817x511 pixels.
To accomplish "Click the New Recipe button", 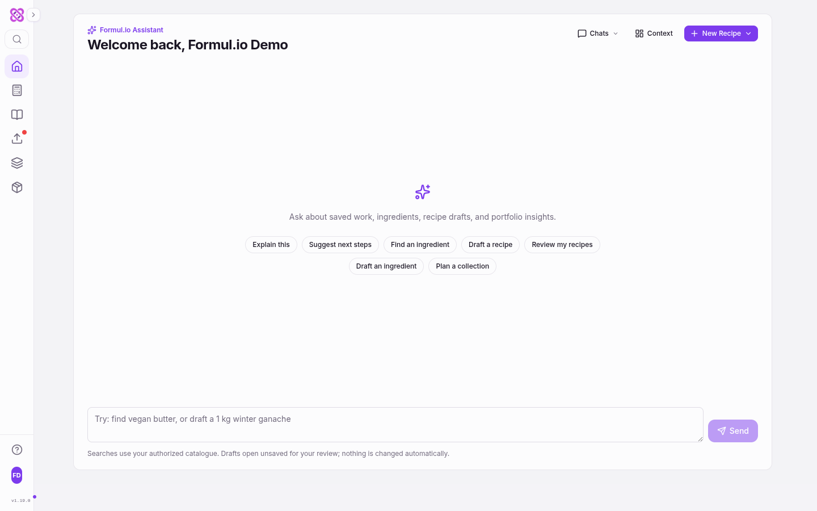I will 721,33.
